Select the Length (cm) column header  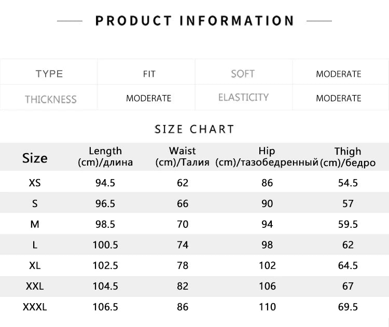point(105,156)
